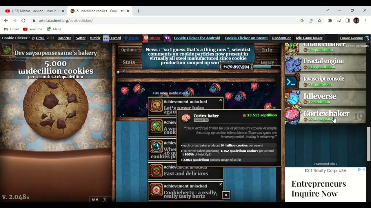Open Cookie Clicker on Steam link
Screen dimensions: 371x208
(x=246, y=38)
